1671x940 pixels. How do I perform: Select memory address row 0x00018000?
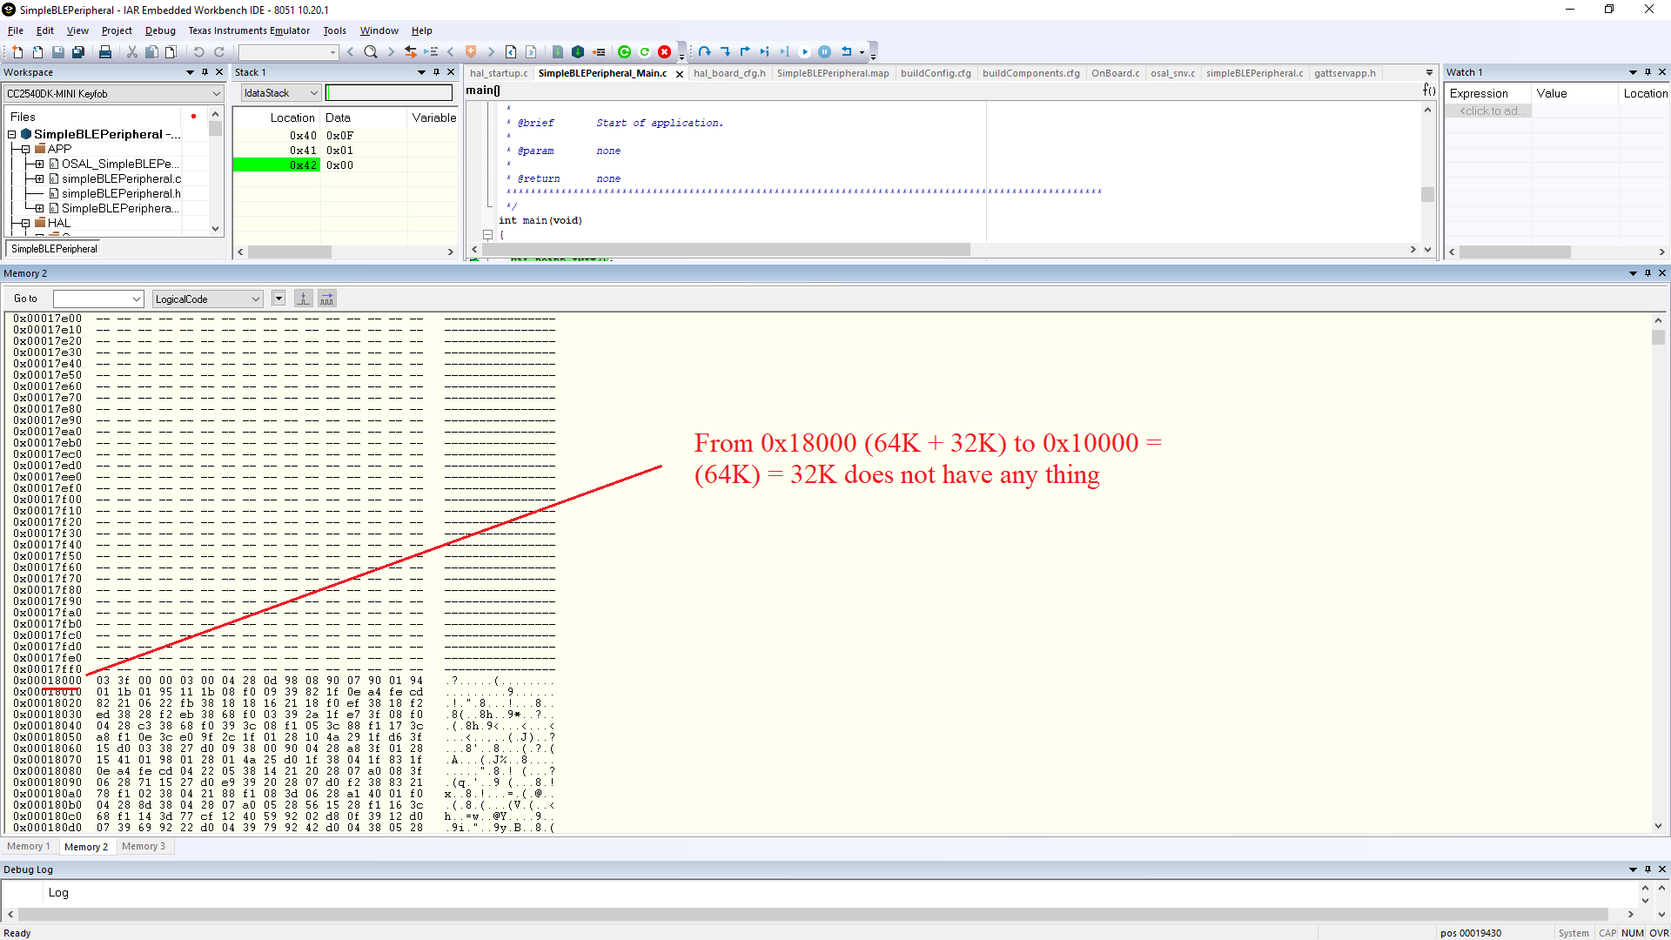283,681
